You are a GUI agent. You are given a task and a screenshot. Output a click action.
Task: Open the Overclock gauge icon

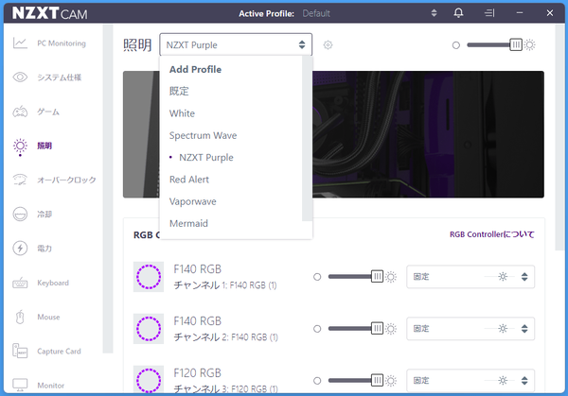click(20, 180)
